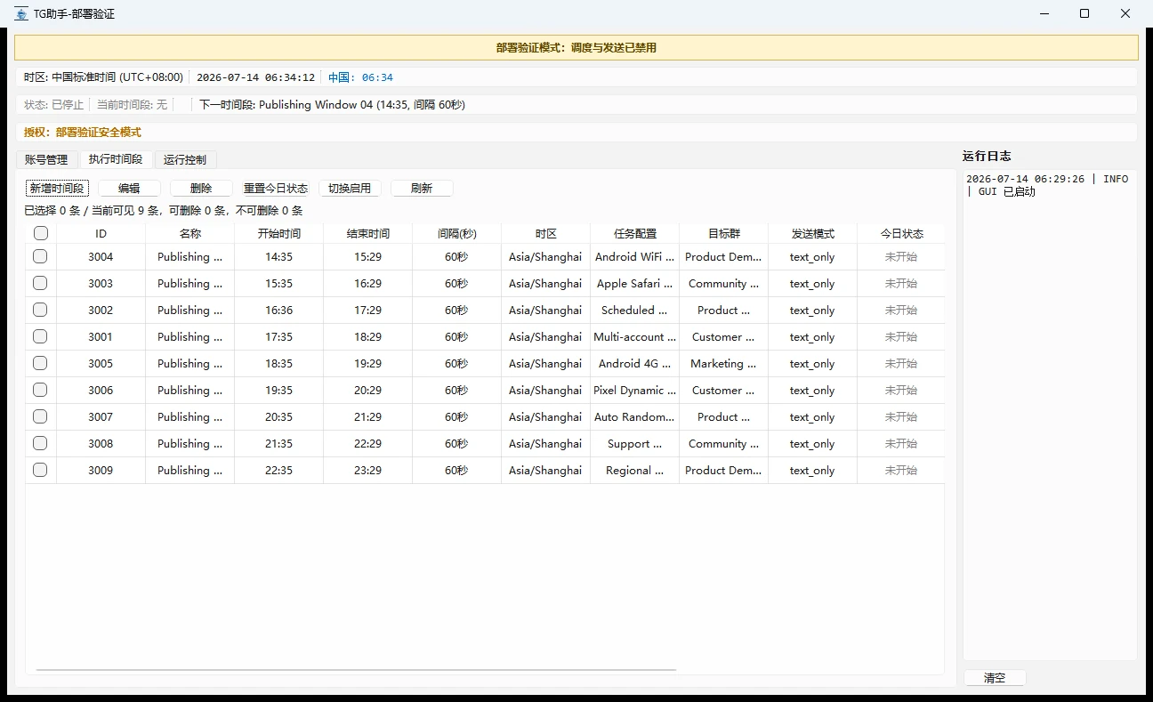
Task: Select the start time cell 15:35
Action: click(x=278, y=283)
